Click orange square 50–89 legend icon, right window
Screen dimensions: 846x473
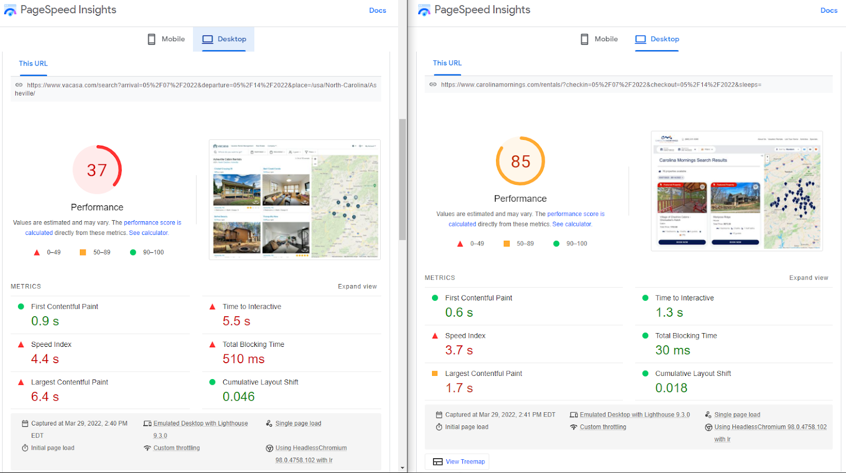pyautogui.click(x=507, y=244)
